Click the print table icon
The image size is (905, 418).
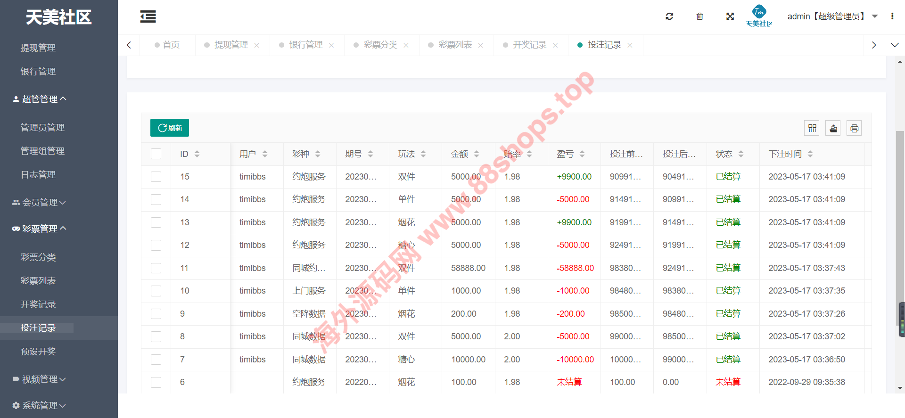click(854, 128)
